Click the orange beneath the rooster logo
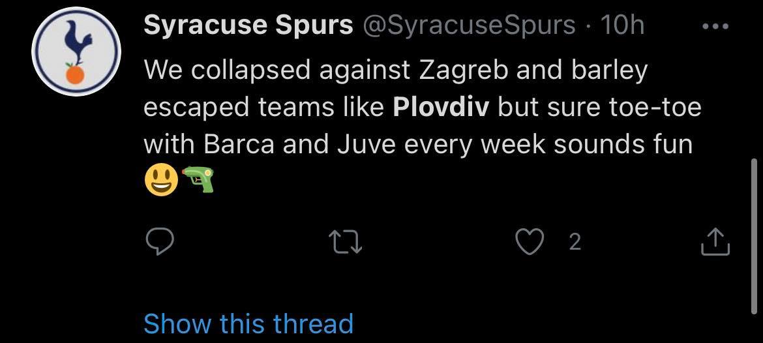This screenshot has width=763, height=343. pos(76,74)
